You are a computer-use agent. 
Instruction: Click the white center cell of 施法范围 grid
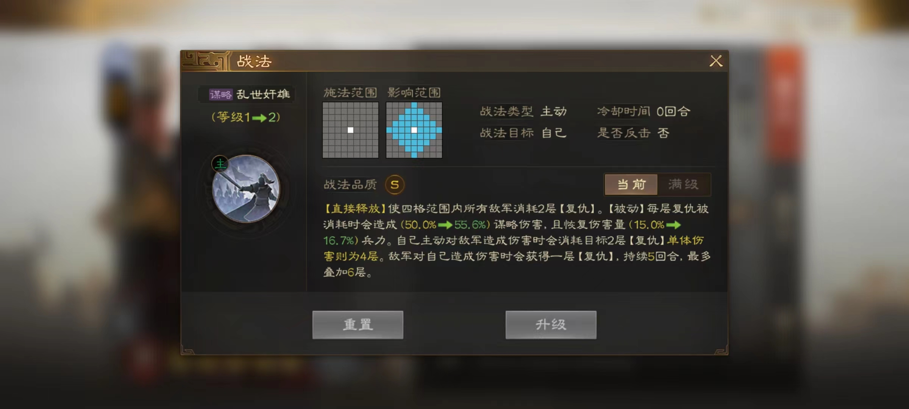(350, 130)
